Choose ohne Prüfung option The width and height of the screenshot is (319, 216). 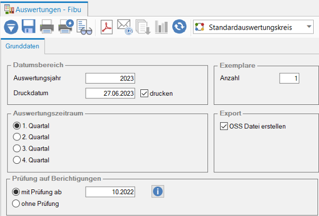click(16, 203)
